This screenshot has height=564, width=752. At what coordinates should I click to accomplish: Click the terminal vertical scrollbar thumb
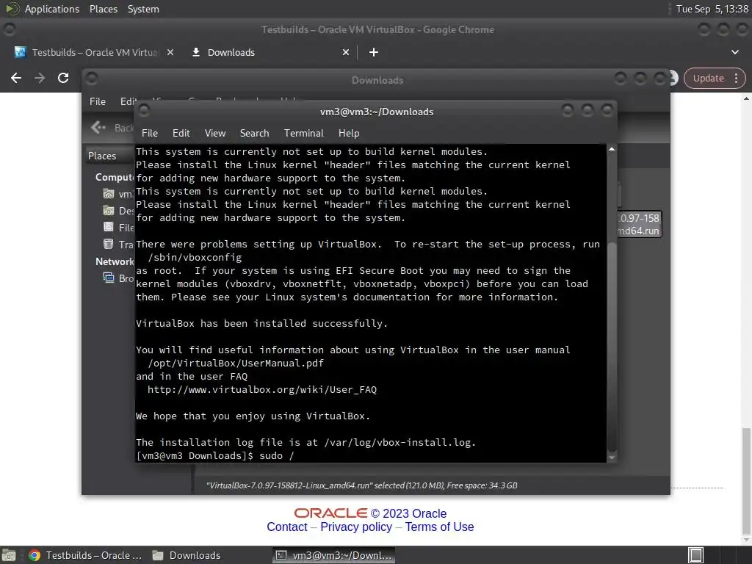(612, 347)
